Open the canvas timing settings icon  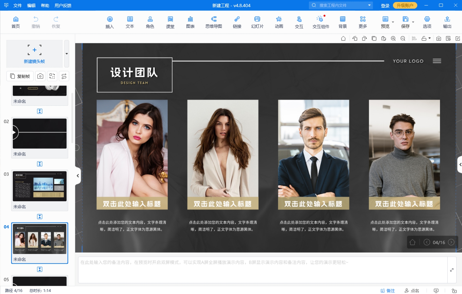click(x=448, y=39)
